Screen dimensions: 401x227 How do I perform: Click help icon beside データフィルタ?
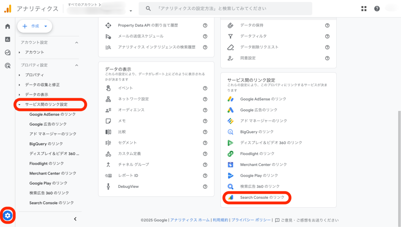point(327,36)
